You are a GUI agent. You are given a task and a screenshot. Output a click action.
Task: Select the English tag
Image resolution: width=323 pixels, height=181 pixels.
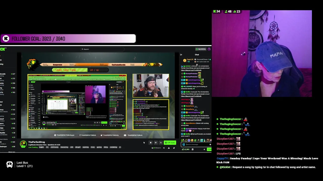(41, 147)
